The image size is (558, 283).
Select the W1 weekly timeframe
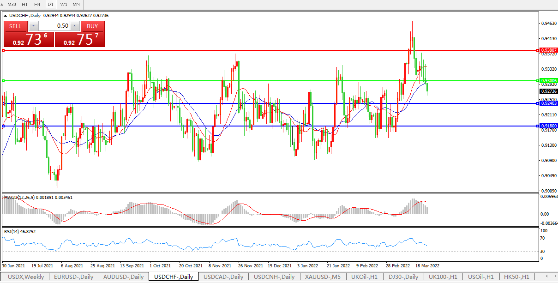point(64,4)
